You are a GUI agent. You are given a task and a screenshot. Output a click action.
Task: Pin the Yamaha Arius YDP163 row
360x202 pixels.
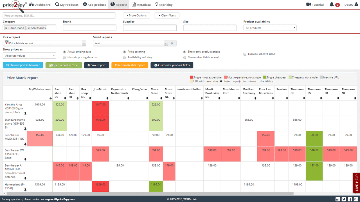coord(25,113)
